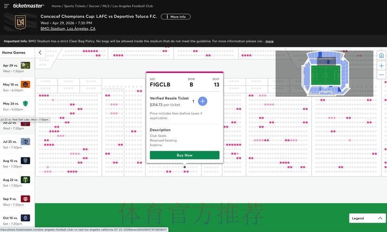Viewport: 387px width, 232px height.
Task: Choose the May 10 home game
Action: click(17, 87)
